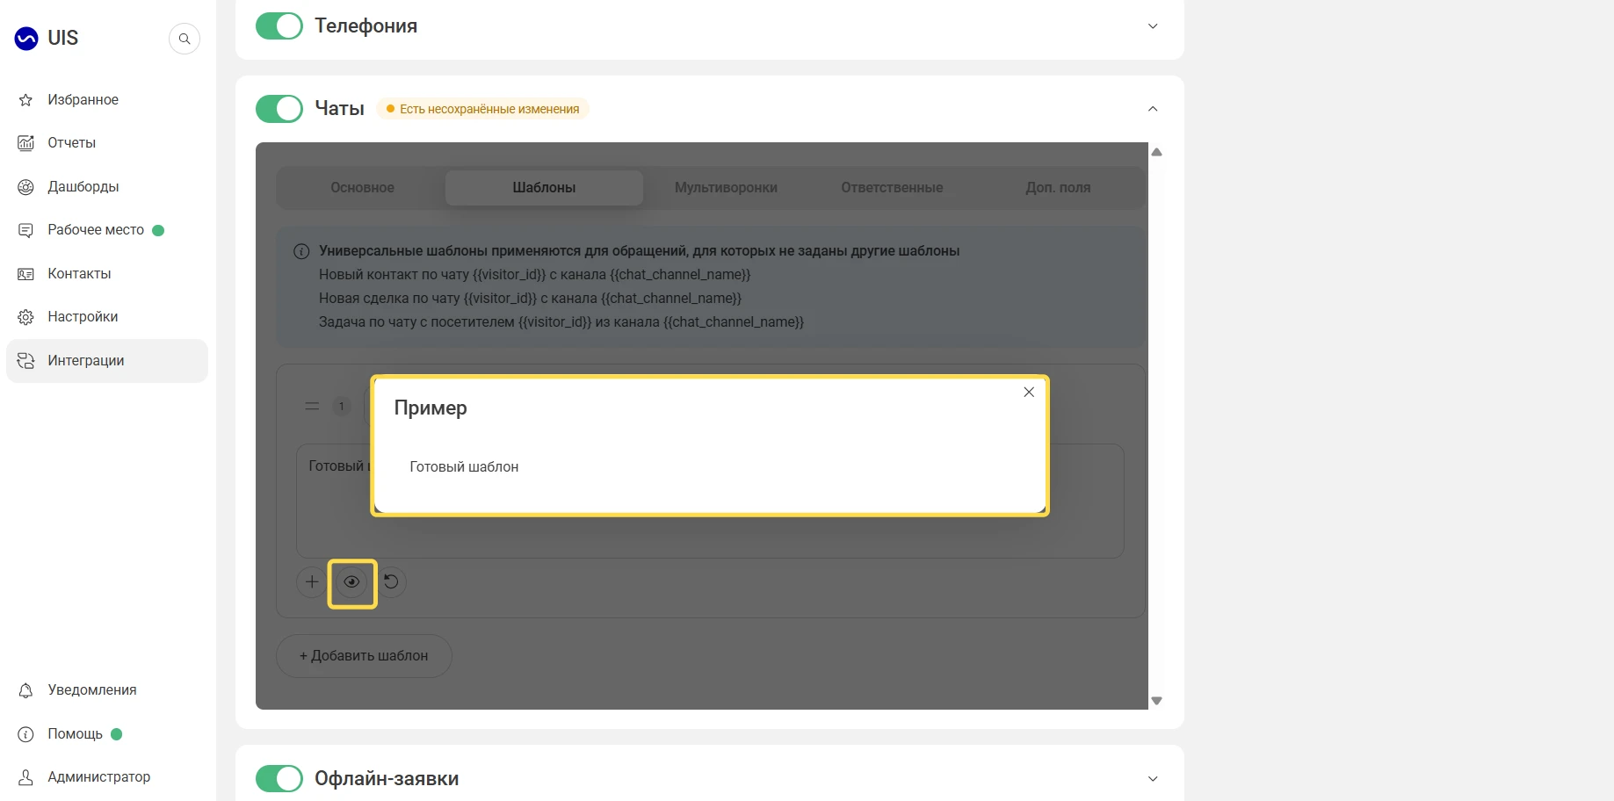Collapse the Чаты section chevron
The image size is (1614, 801).
[1153, 109]
